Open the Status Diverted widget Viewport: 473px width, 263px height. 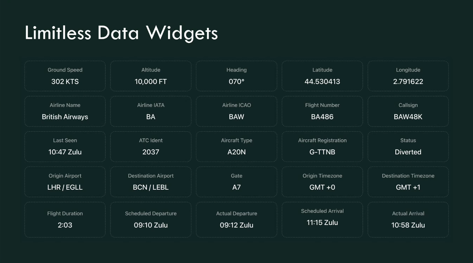click(408, 147)
